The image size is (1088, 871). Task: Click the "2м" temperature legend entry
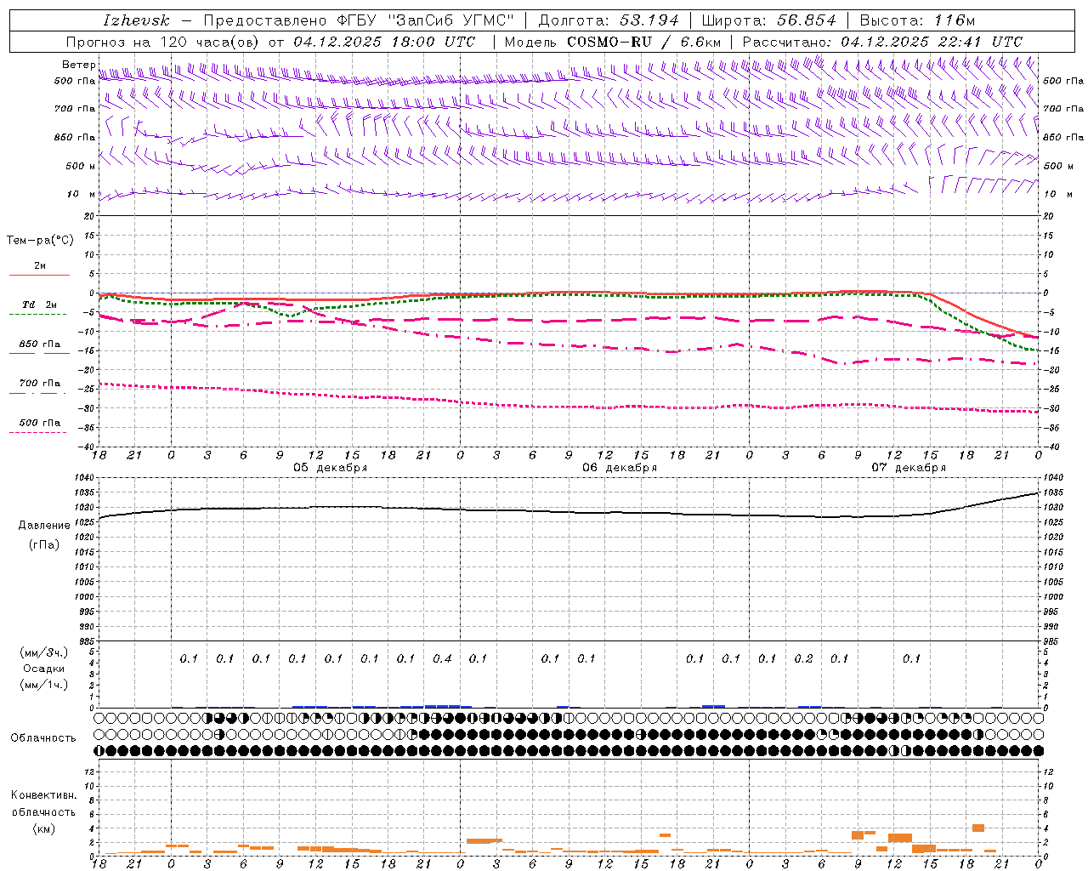40,266
